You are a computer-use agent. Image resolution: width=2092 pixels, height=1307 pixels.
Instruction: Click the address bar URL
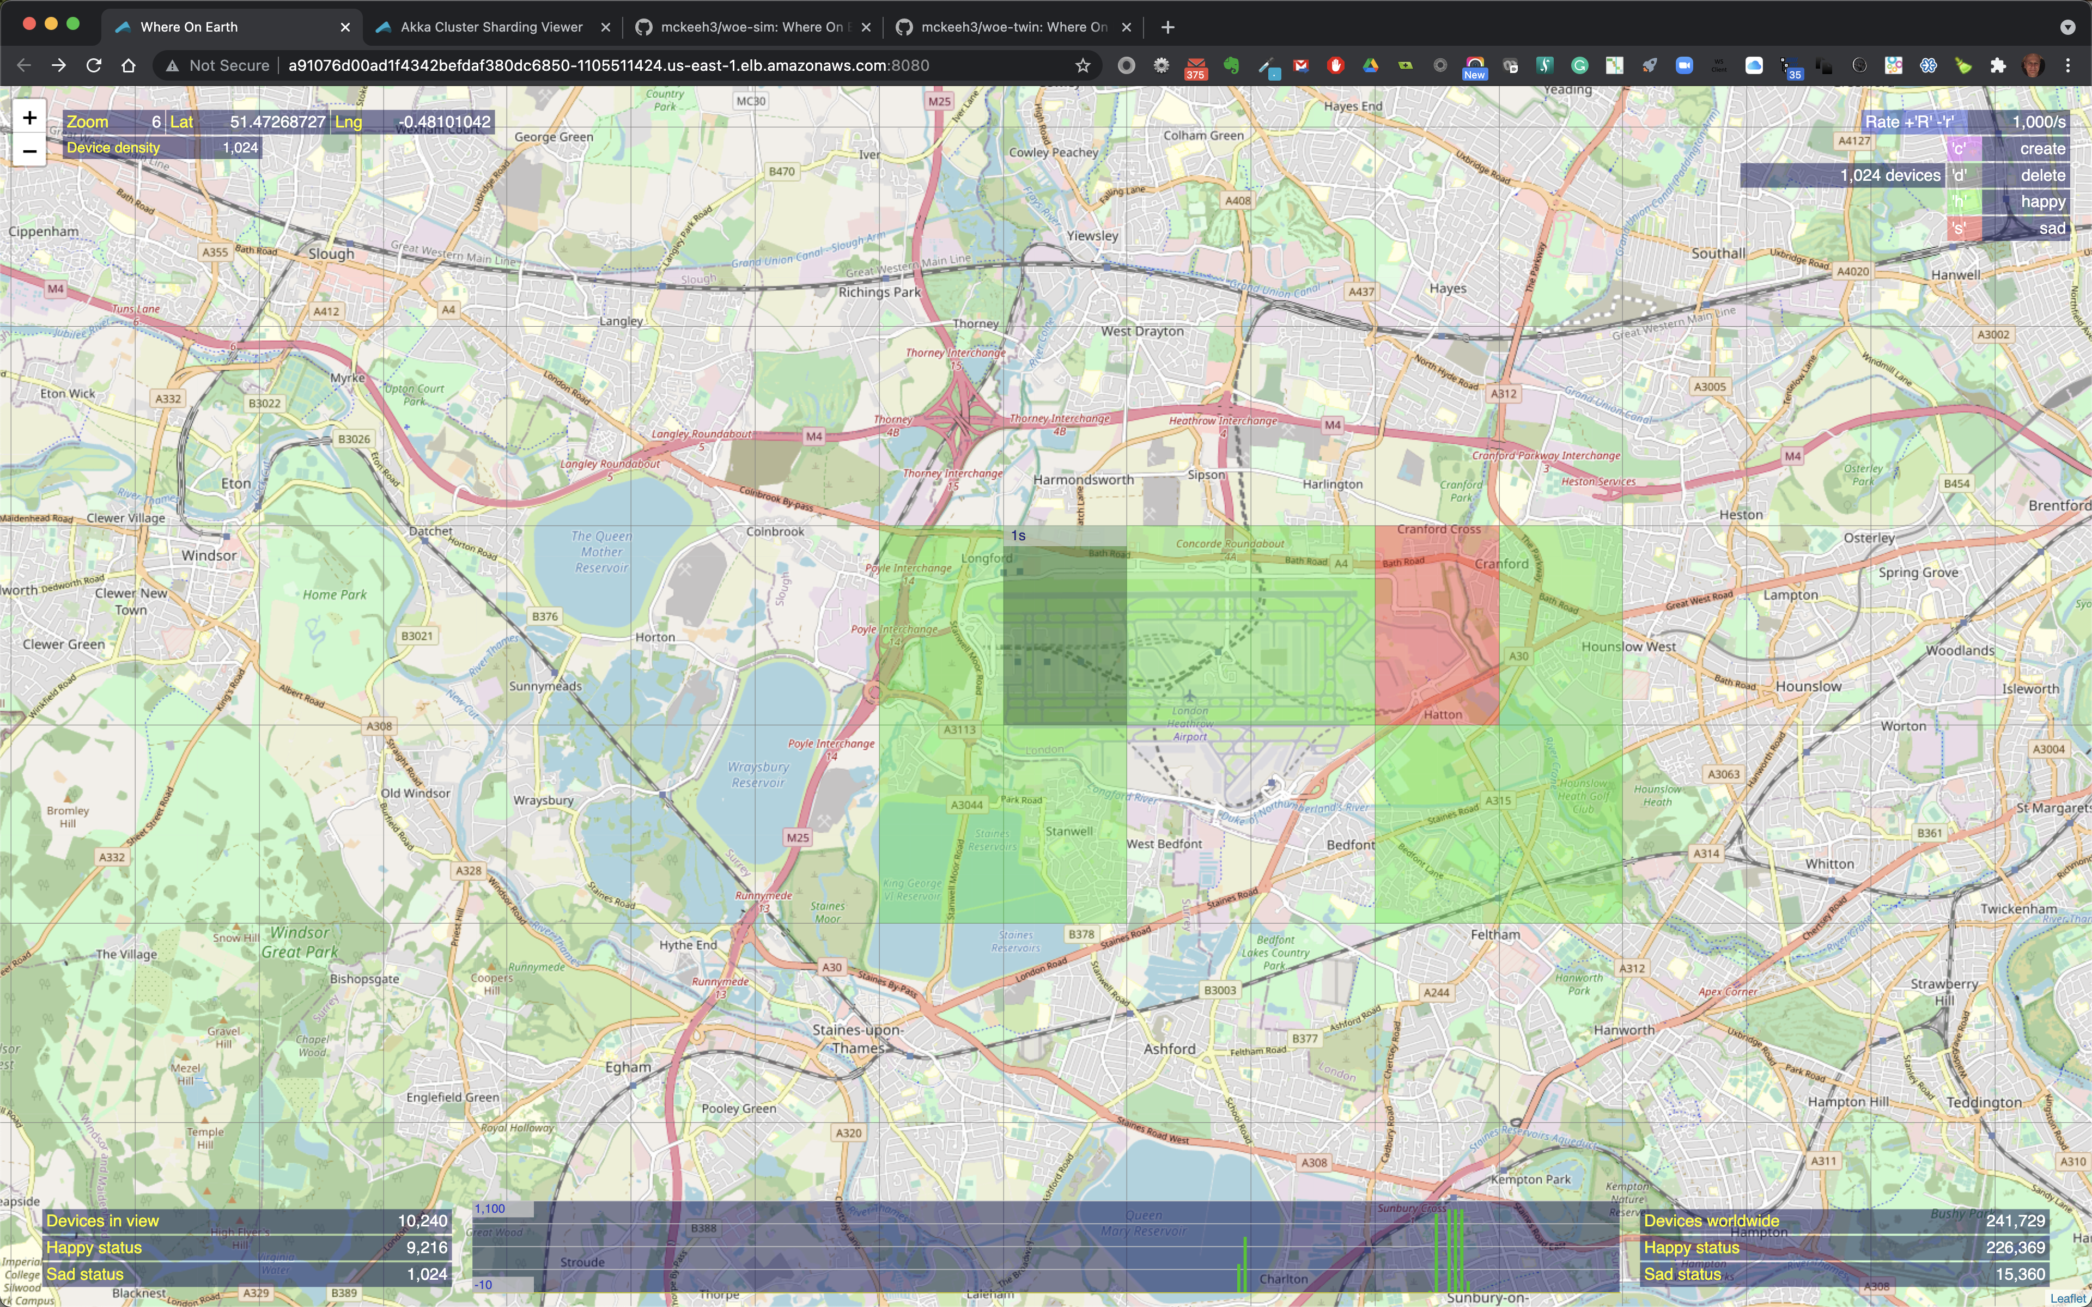coord(609,66)
